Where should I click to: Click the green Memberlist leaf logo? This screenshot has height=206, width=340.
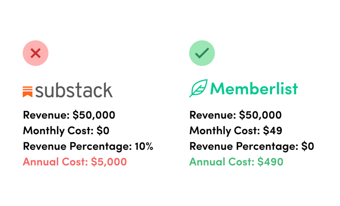pyautogui.click(x=198, y=88)
